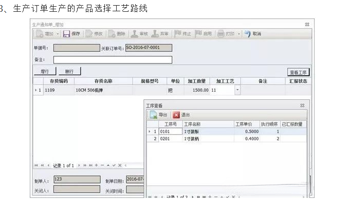Select the process name cell in row 0101

click(x=208, y=131)
